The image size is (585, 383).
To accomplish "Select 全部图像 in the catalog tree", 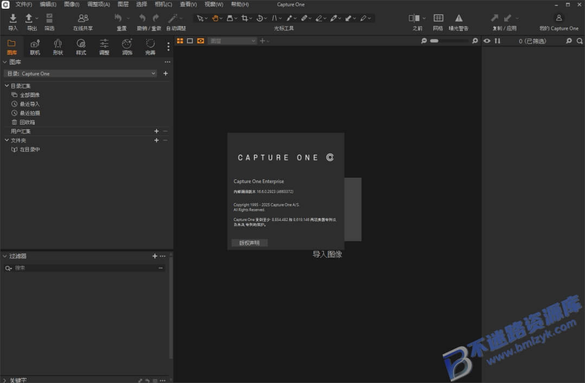I will (x=29, y=95).
